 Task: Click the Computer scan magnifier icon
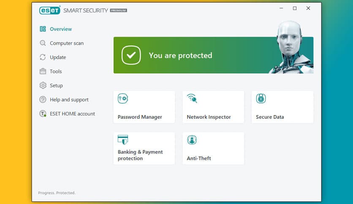[43, 43]
